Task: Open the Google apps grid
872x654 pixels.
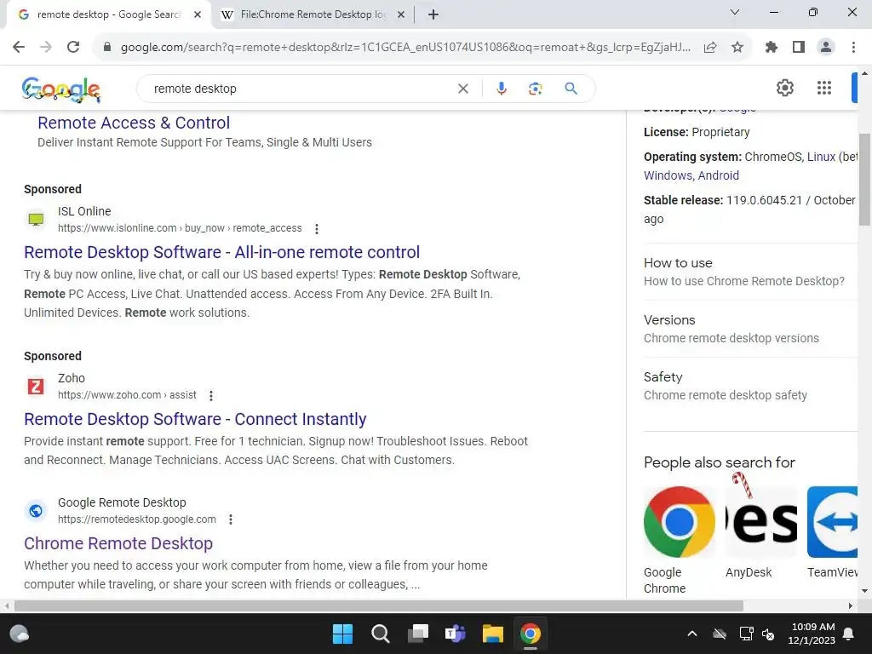Action: click(x=824, y=88)
